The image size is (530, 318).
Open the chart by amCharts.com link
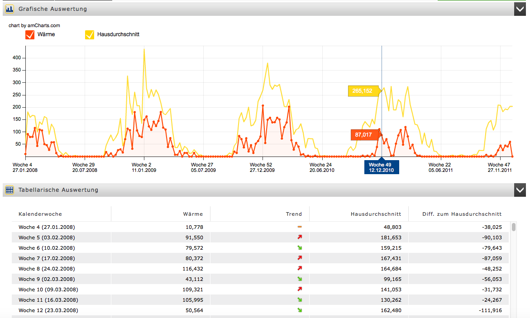34,26
